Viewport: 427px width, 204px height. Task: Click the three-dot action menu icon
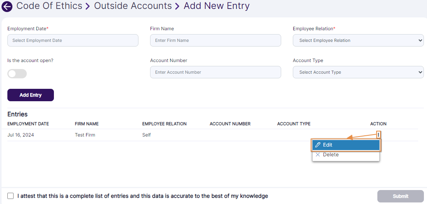point(379,135)
